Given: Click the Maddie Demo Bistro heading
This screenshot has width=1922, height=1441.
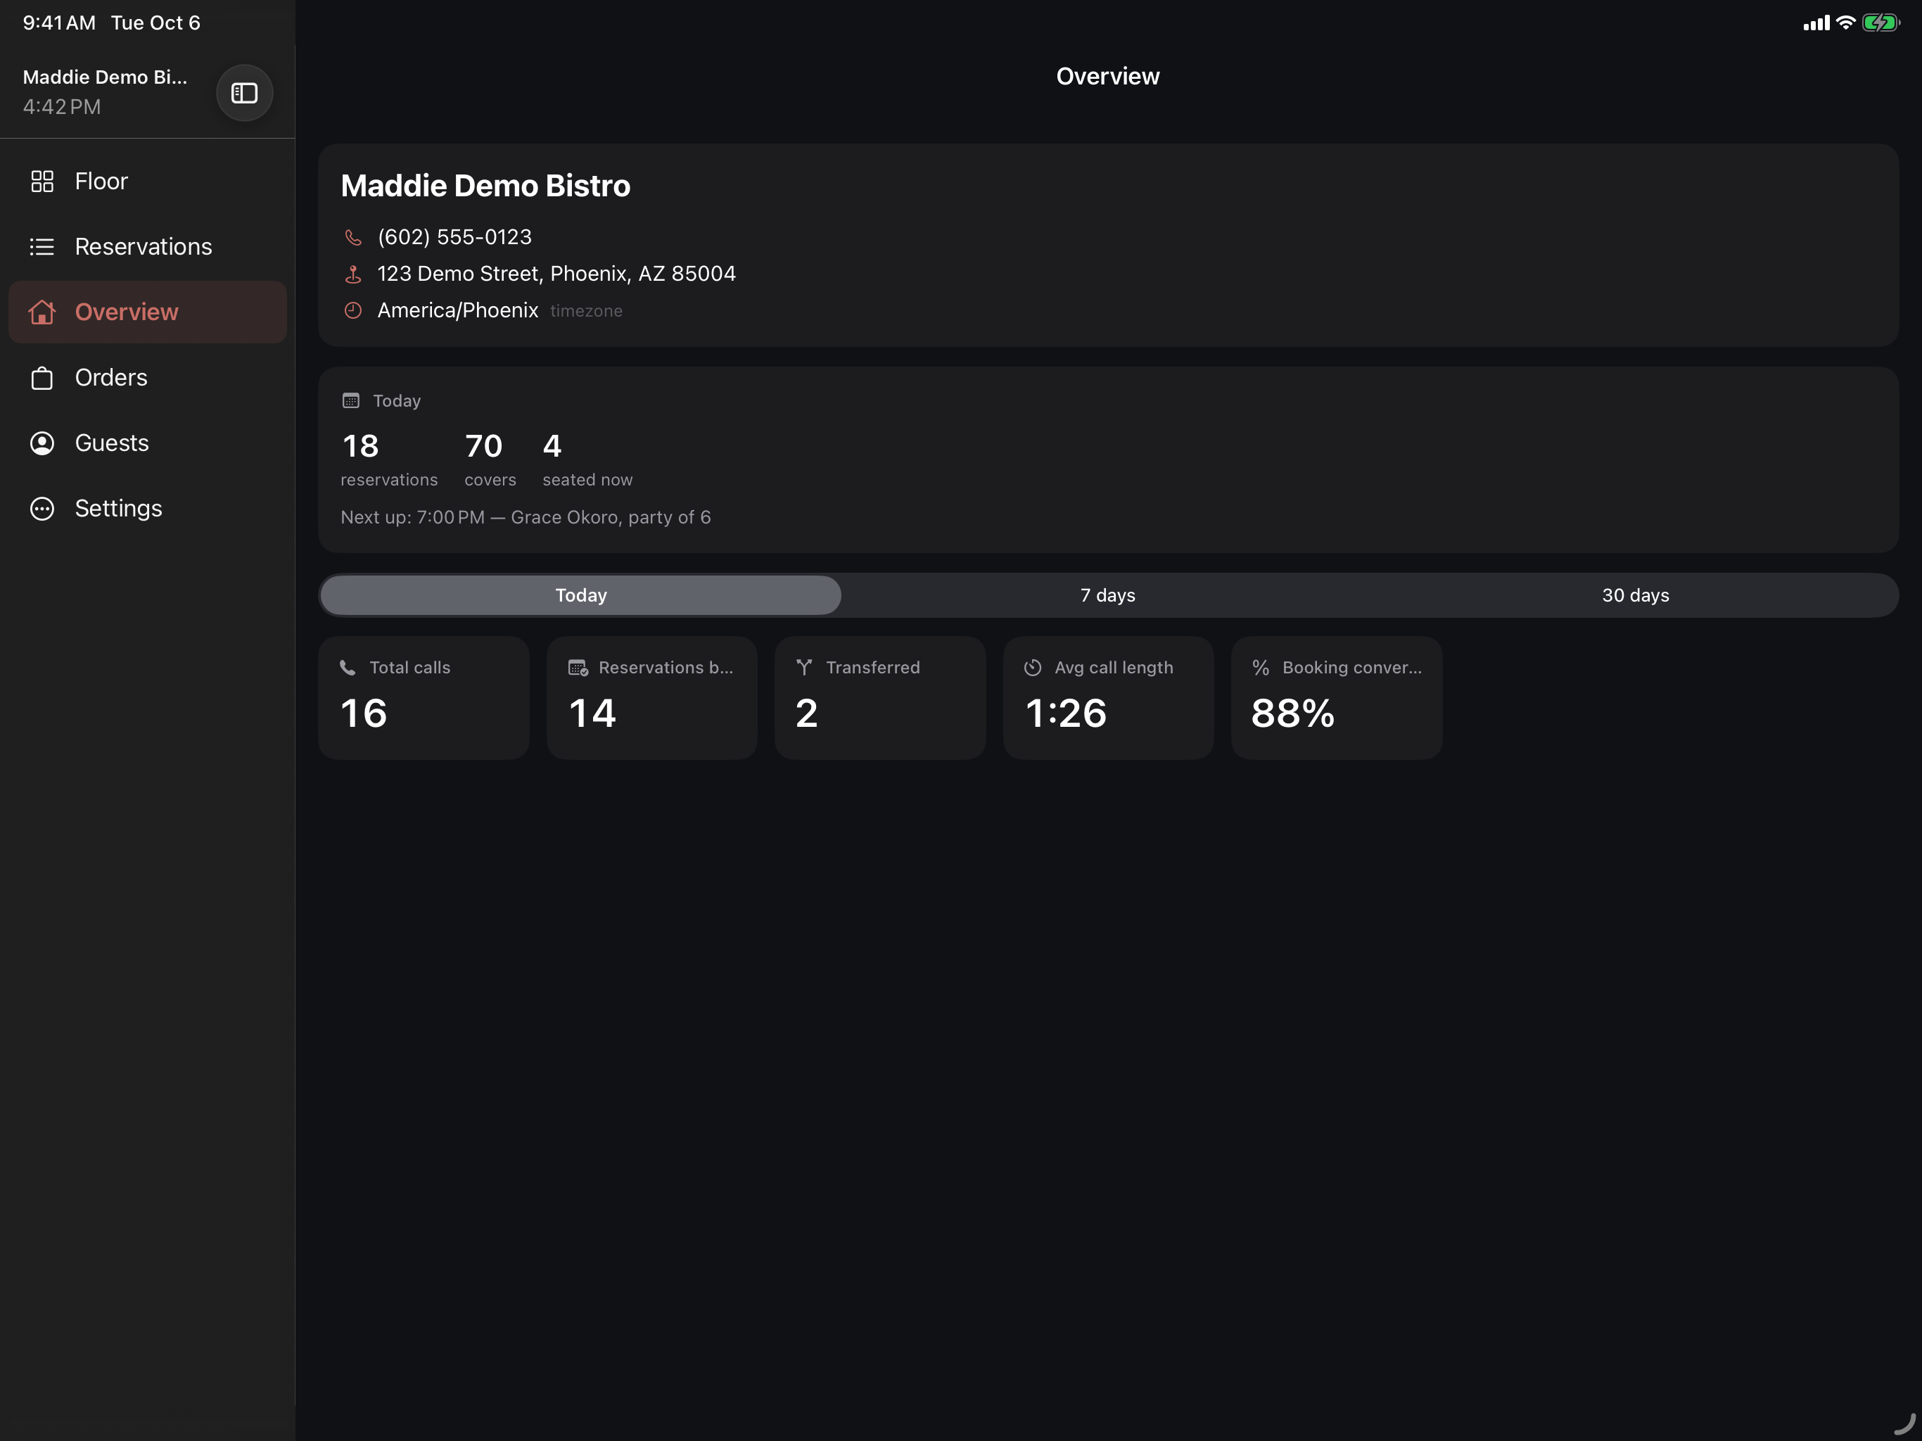Looking at the screenshot, I should [x=485, y=186].
